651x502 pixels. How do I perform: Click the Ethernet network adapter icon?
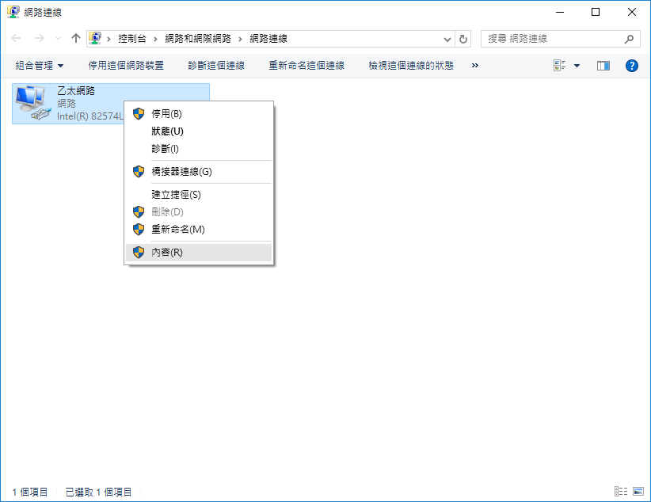[32, 103]
